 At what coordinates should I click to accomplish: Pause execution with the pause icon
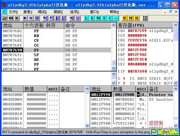[37, 18]
